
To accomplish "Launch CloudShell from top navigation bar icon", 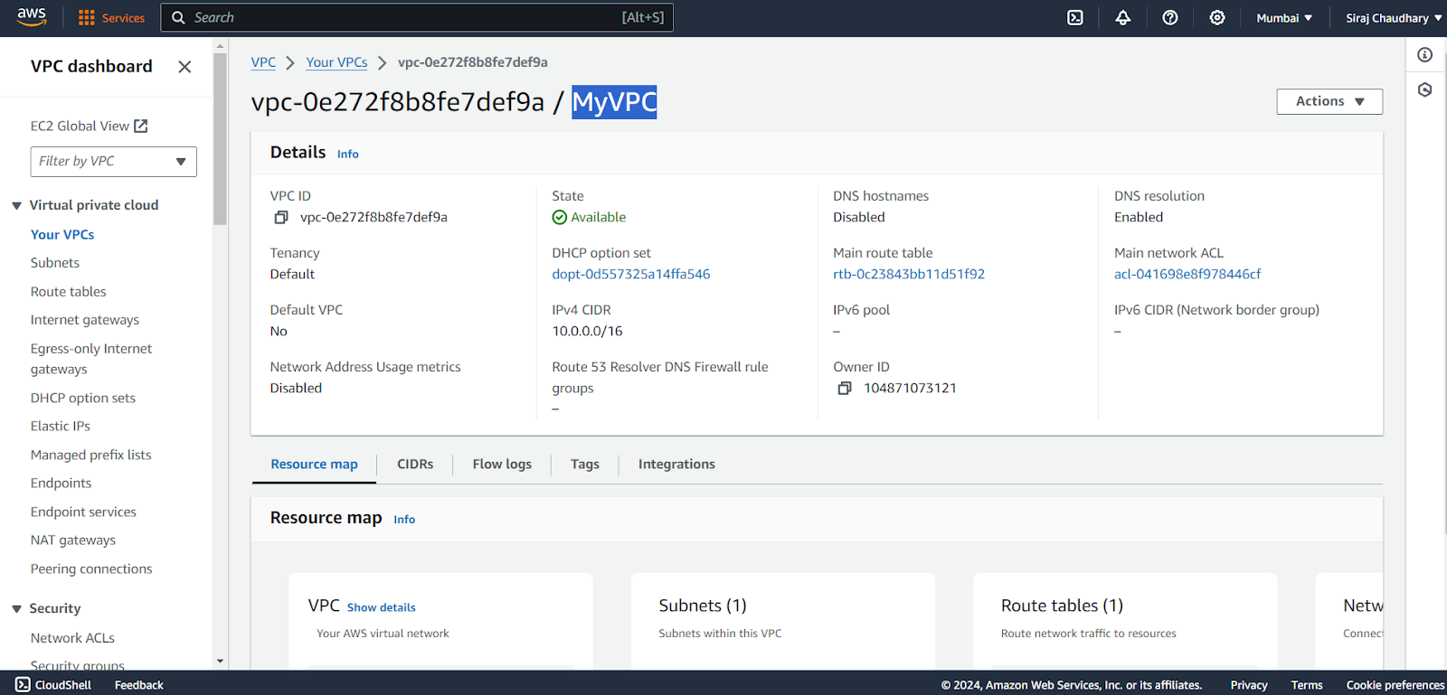I will [1075, 18].
